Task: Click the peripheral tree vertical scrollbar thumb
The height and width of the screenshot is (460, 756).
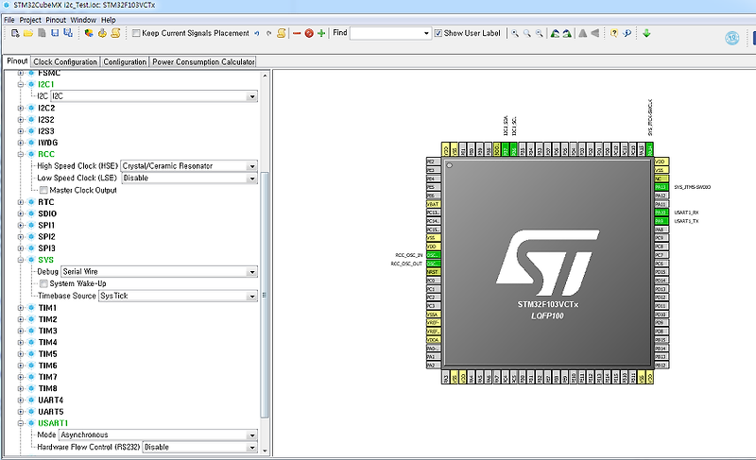Action: tap(265, 295)
